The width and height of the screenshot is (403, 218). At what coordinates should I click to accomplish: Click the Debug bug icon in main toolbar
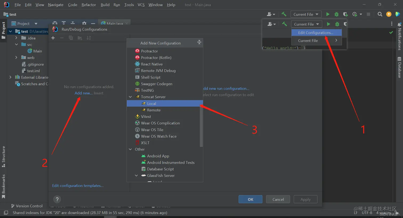click(x=337, y=14)
